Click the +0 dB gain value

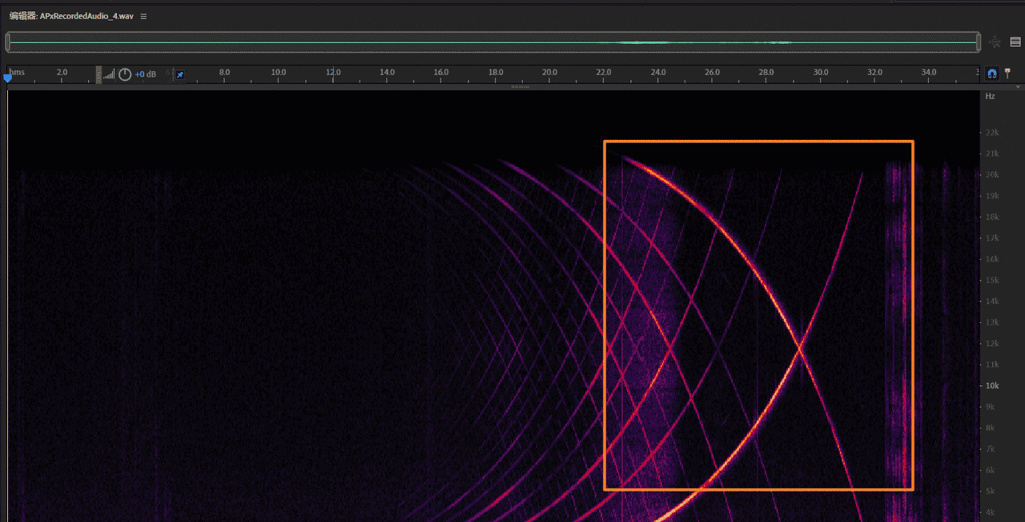click(x=146, y=74)
